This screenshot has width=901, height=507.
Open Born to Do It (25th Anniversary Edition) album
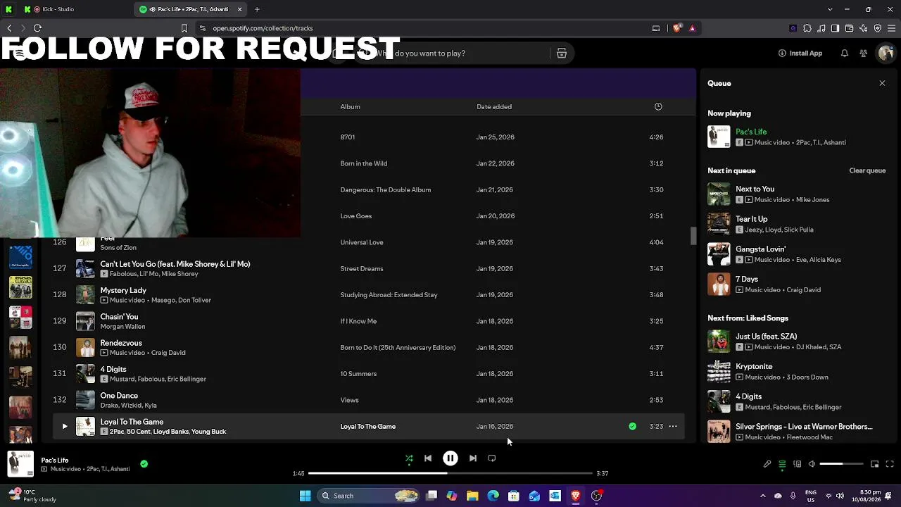tap(398, 348)
